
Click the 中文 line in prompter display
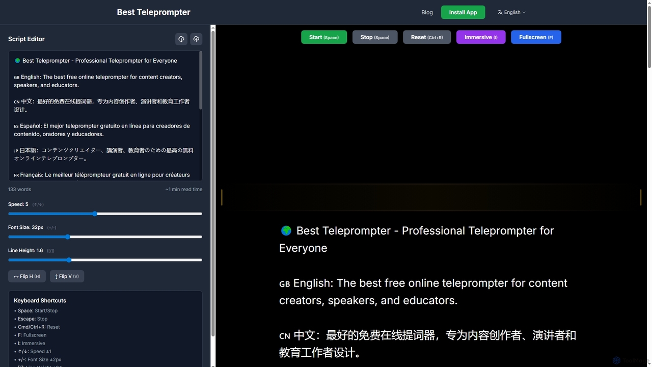pos(427,344)
